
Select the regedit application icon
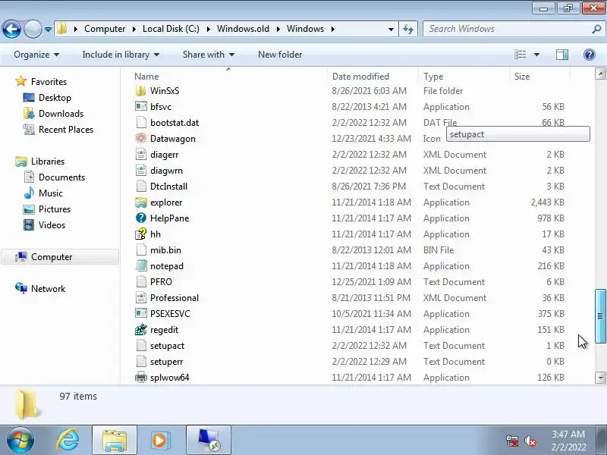pyautogui.click(x=141, y=329)
